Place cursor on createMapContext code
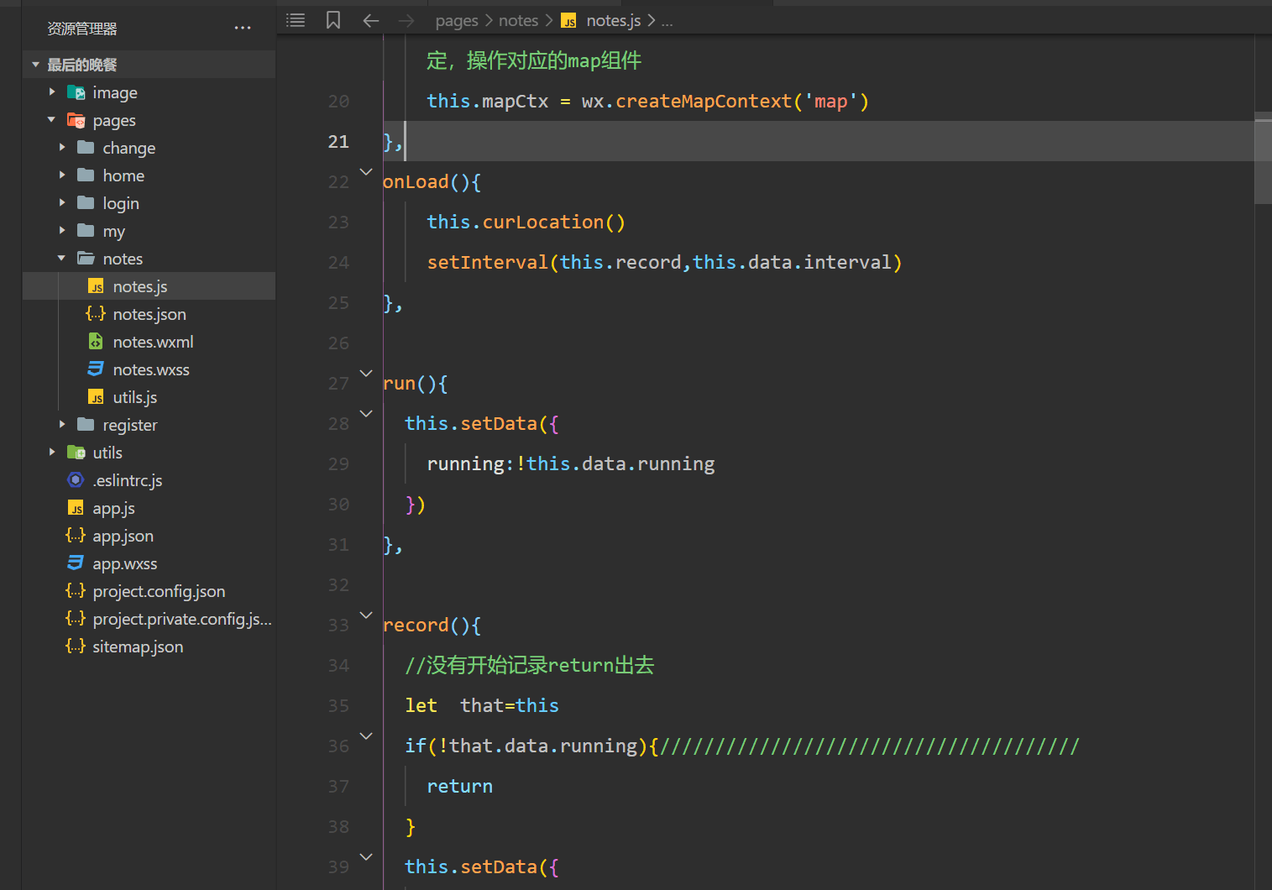The width and height of the screenshot is (1272, 890). [703, 102]
